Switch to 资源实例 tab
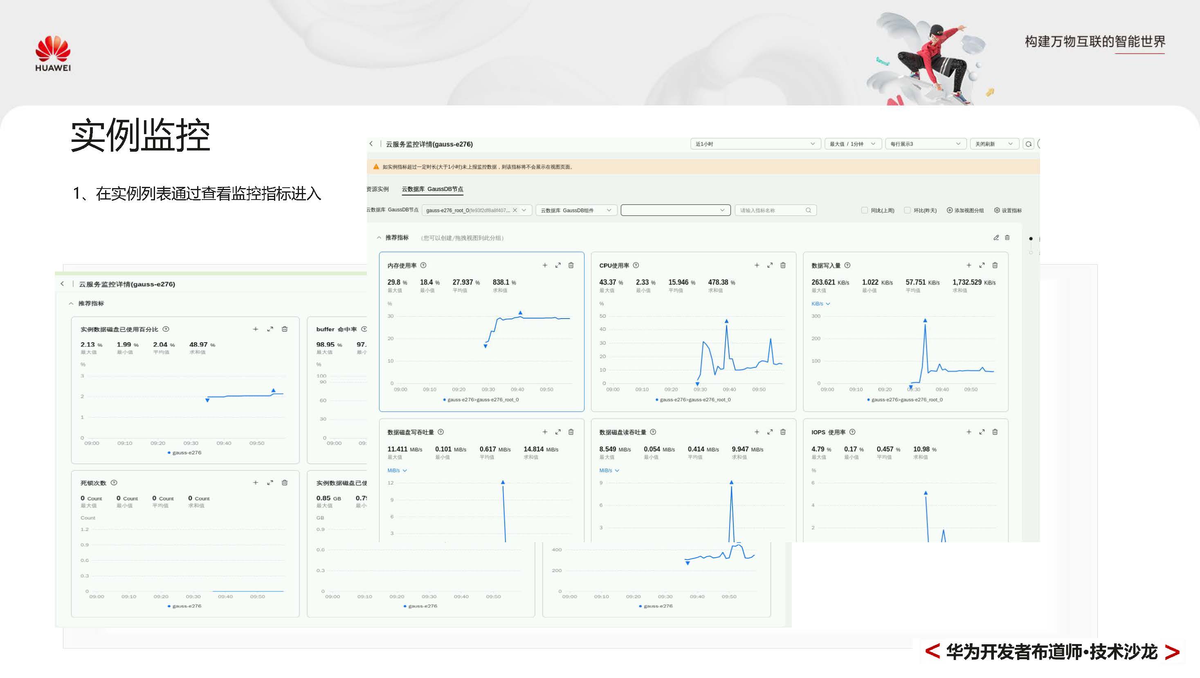The image size is (1200, 678). [x=378, y=189]
